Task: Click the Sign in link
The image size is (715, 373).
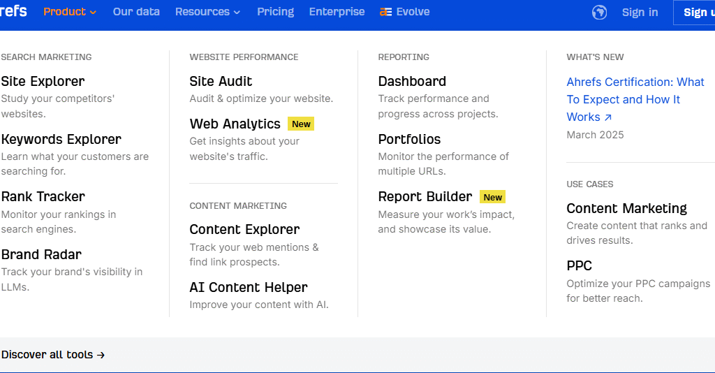Action: [640, 13]
